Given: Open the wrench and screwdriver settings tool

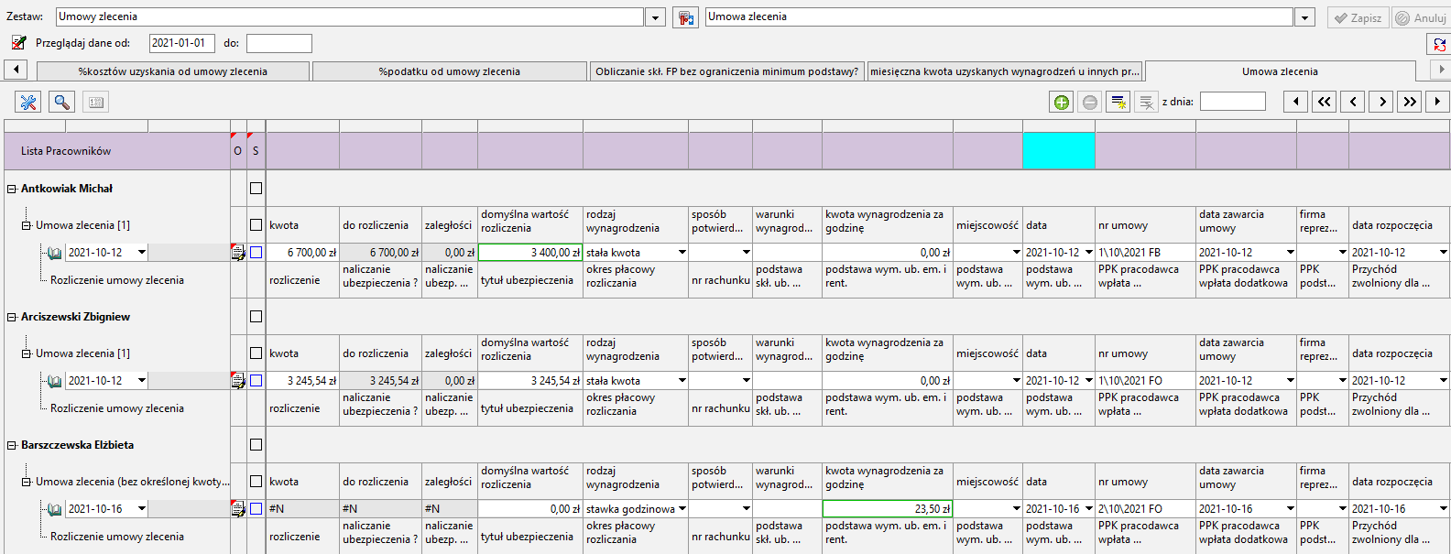Looking at the screenshot, I should coord(28,103).
